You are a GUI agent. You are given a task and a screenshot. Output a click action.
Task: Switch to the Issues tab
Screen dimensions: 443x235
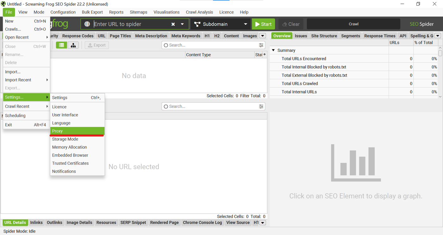(x=301, y=36)
